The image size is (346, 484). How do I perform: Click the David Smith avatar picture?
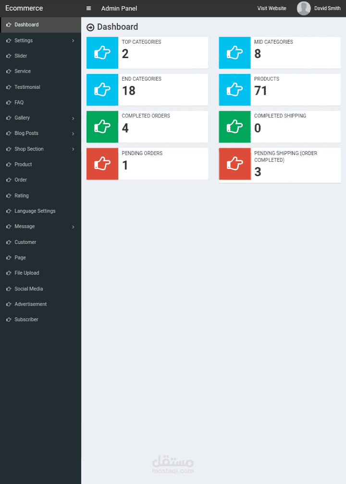(x=304, y=8)
